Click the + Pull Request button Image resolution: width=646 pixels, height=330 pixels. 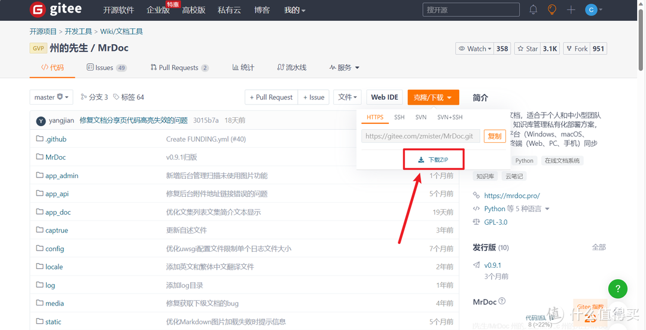point(271,97)
